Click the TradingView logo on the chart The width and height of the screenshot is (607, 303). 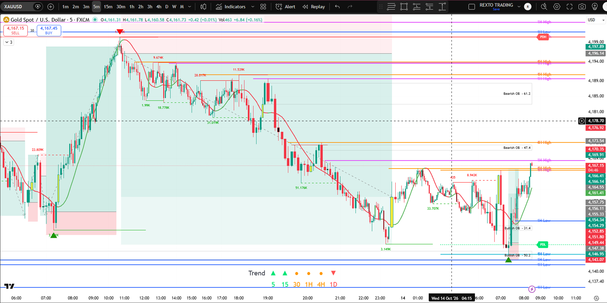(x=9, y=286)
